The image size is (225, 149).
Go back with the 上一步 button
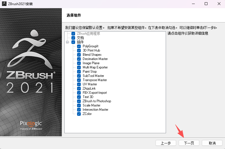166,143
